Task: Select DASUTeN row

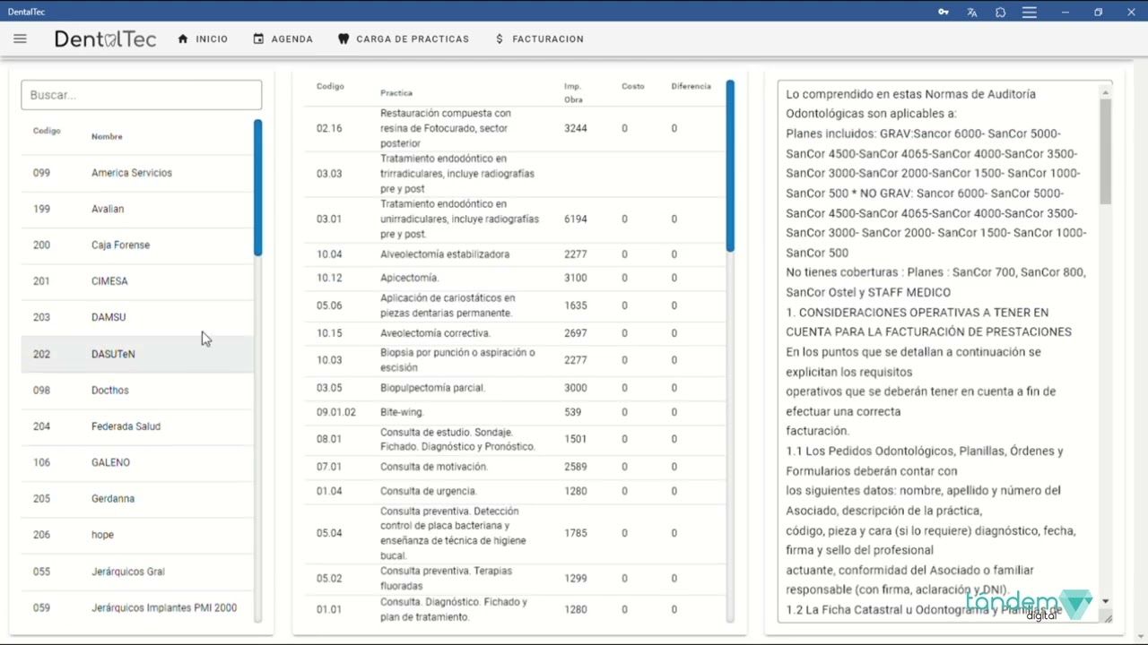Action: (x=138, y=354)
